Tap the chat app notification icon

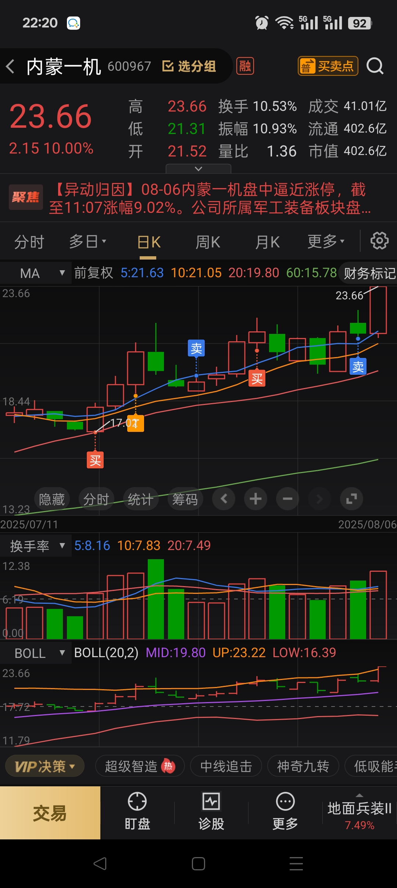[74, 23]
